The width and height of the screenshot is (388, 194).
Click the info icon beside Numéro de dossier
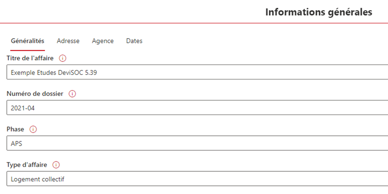[72, 94]
